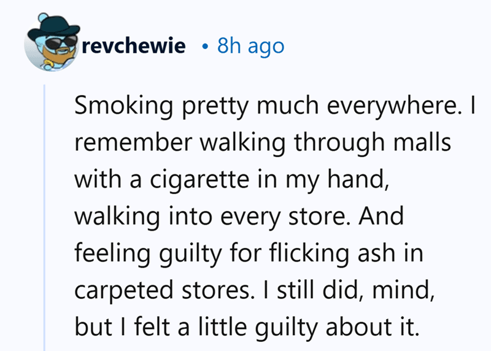Open the revchewie username profile link
491x351 pixels.
(x=133, y=45)
